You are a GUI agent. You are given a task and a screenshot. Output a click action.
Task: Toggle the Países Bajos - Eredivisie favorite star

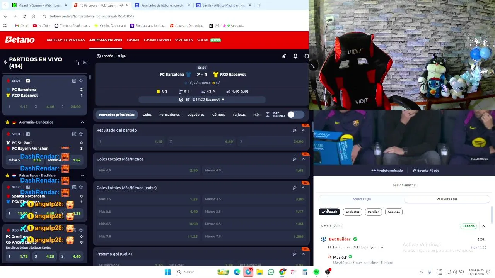(x=7, y=175)
